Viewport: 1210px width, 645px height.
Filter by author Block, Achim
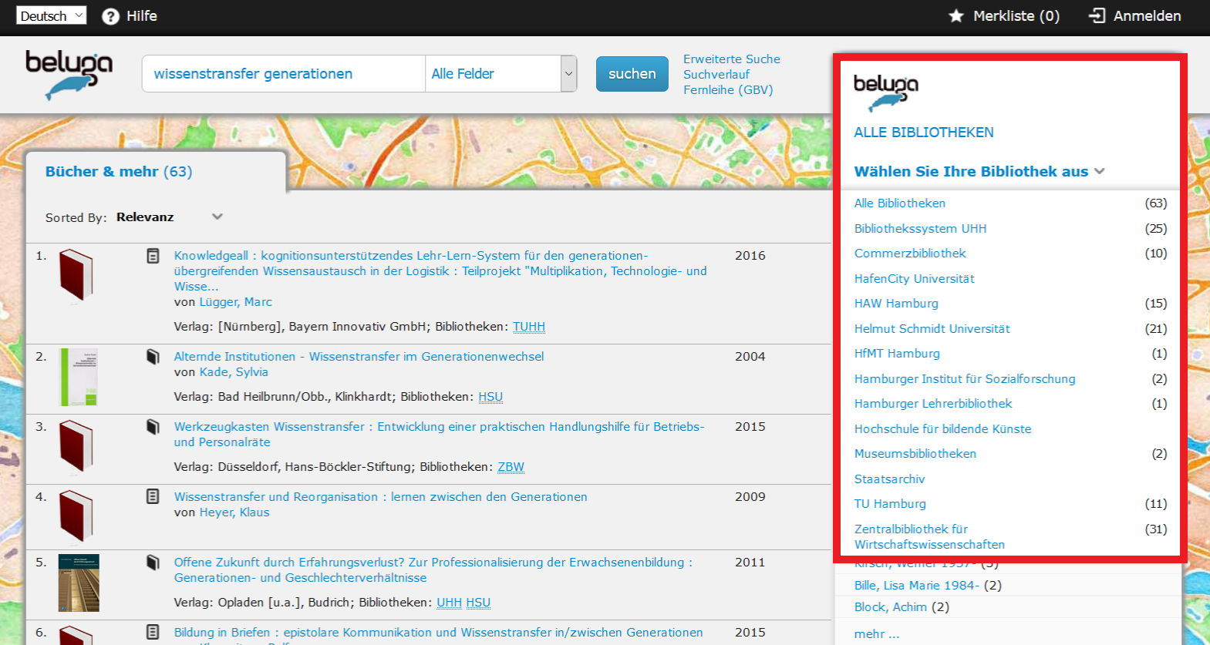click(x=891, y=607)
